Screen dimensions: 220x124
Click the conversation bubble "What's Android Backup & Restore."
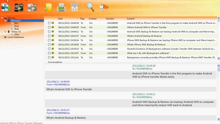pyautogui.click(x=66, y=118)
